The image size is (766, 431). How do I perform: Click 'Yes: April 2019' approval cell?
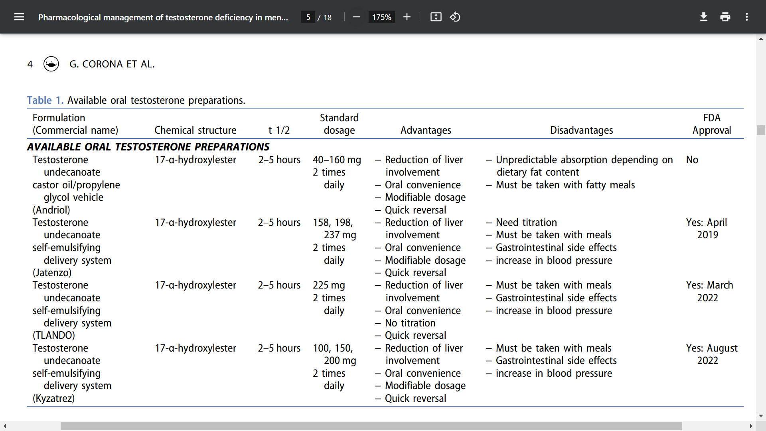pyautogui.click(x=707, y=229)
